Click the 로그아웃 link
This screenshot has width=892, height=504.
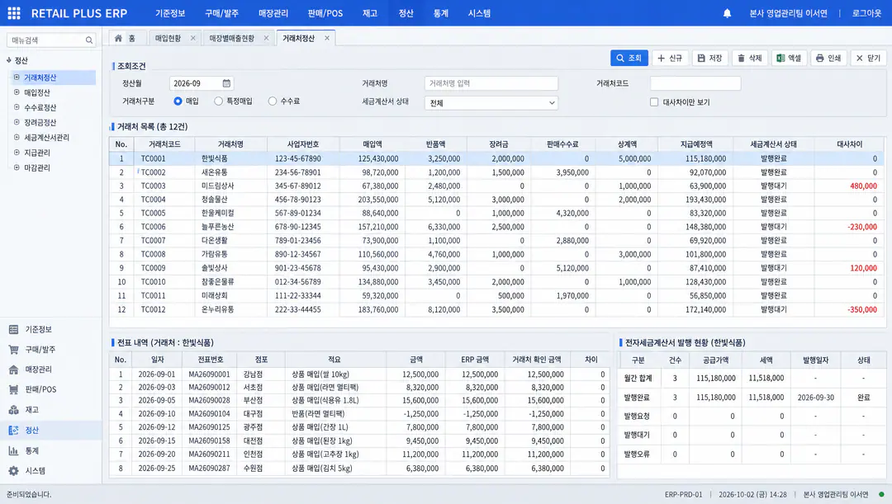(x=866, y=13)
